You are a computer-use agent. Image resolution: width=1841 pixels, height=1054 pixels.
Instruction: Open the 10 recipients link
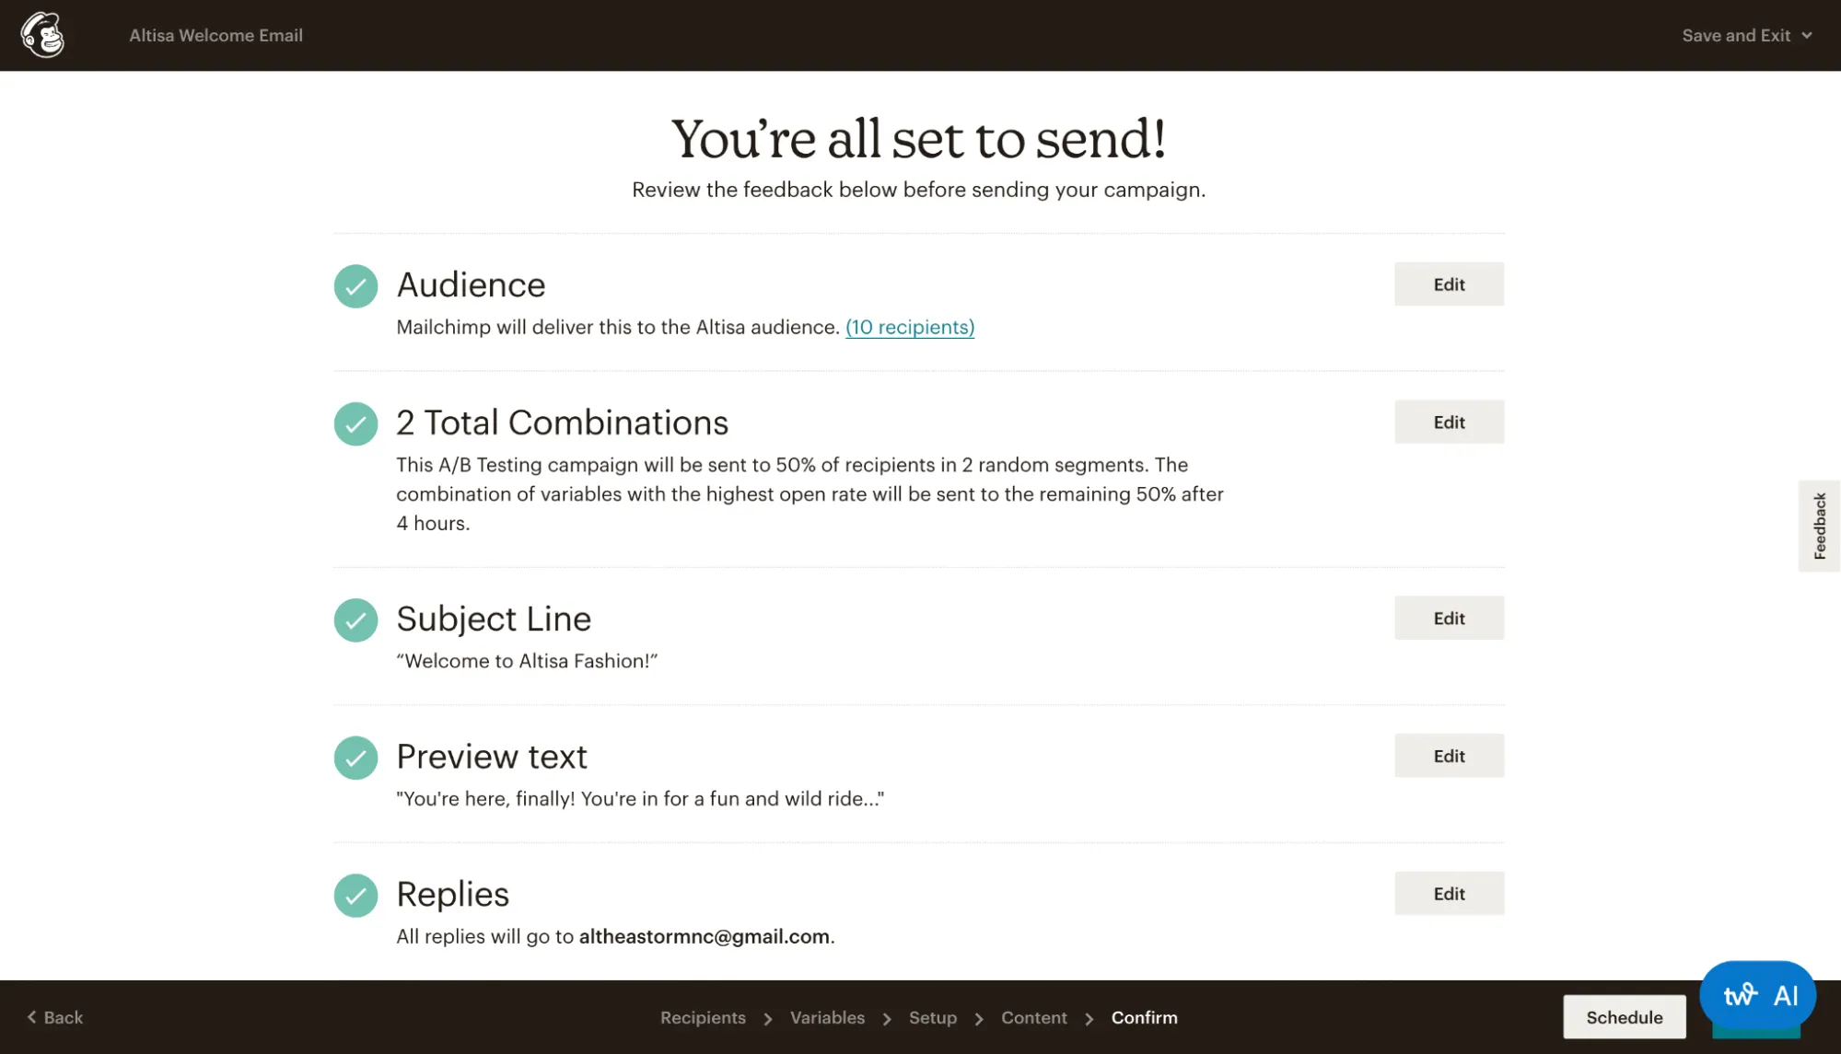pyautogui.click(x=910, y=327)
